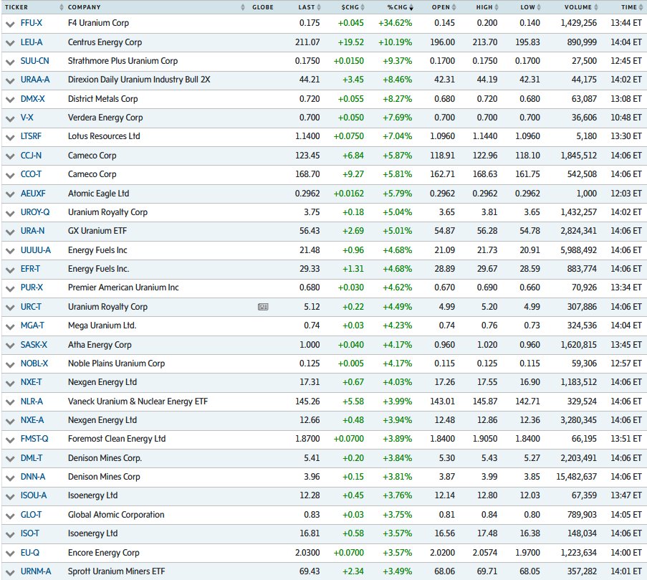Expand the CCJ-N row chevron
The image size is (647, 580).
pyautogui.click(x=10, y=156)
